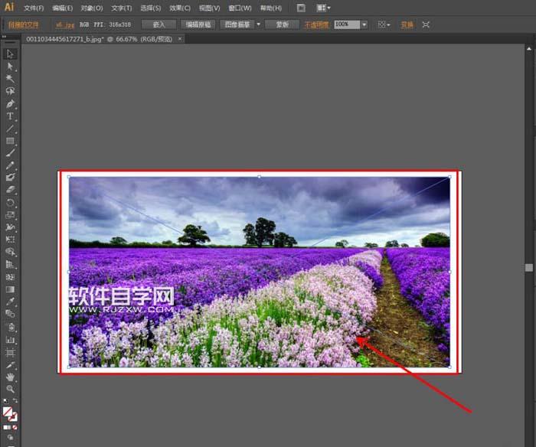
Task: Select the Selection tool arrow
Action: [9, 54]
